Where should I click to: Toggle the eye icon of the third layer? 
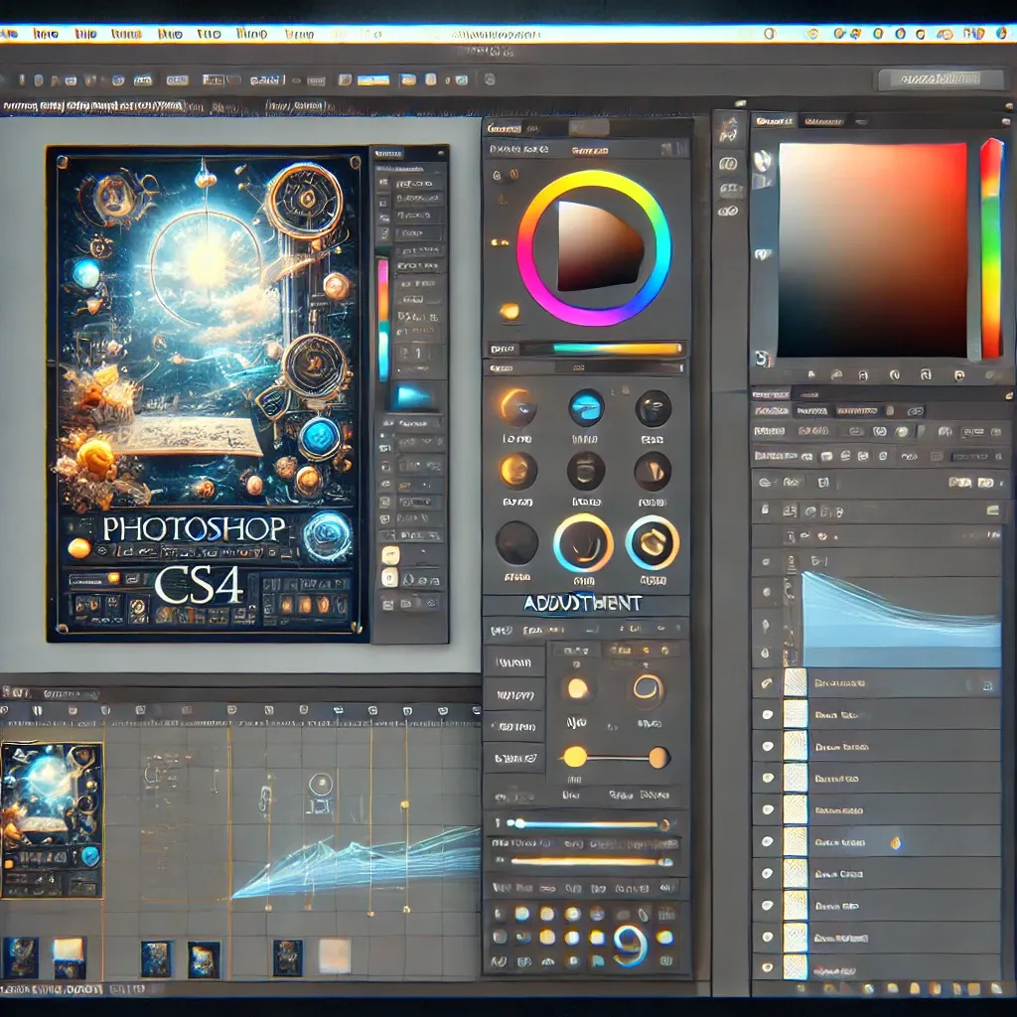768,747
